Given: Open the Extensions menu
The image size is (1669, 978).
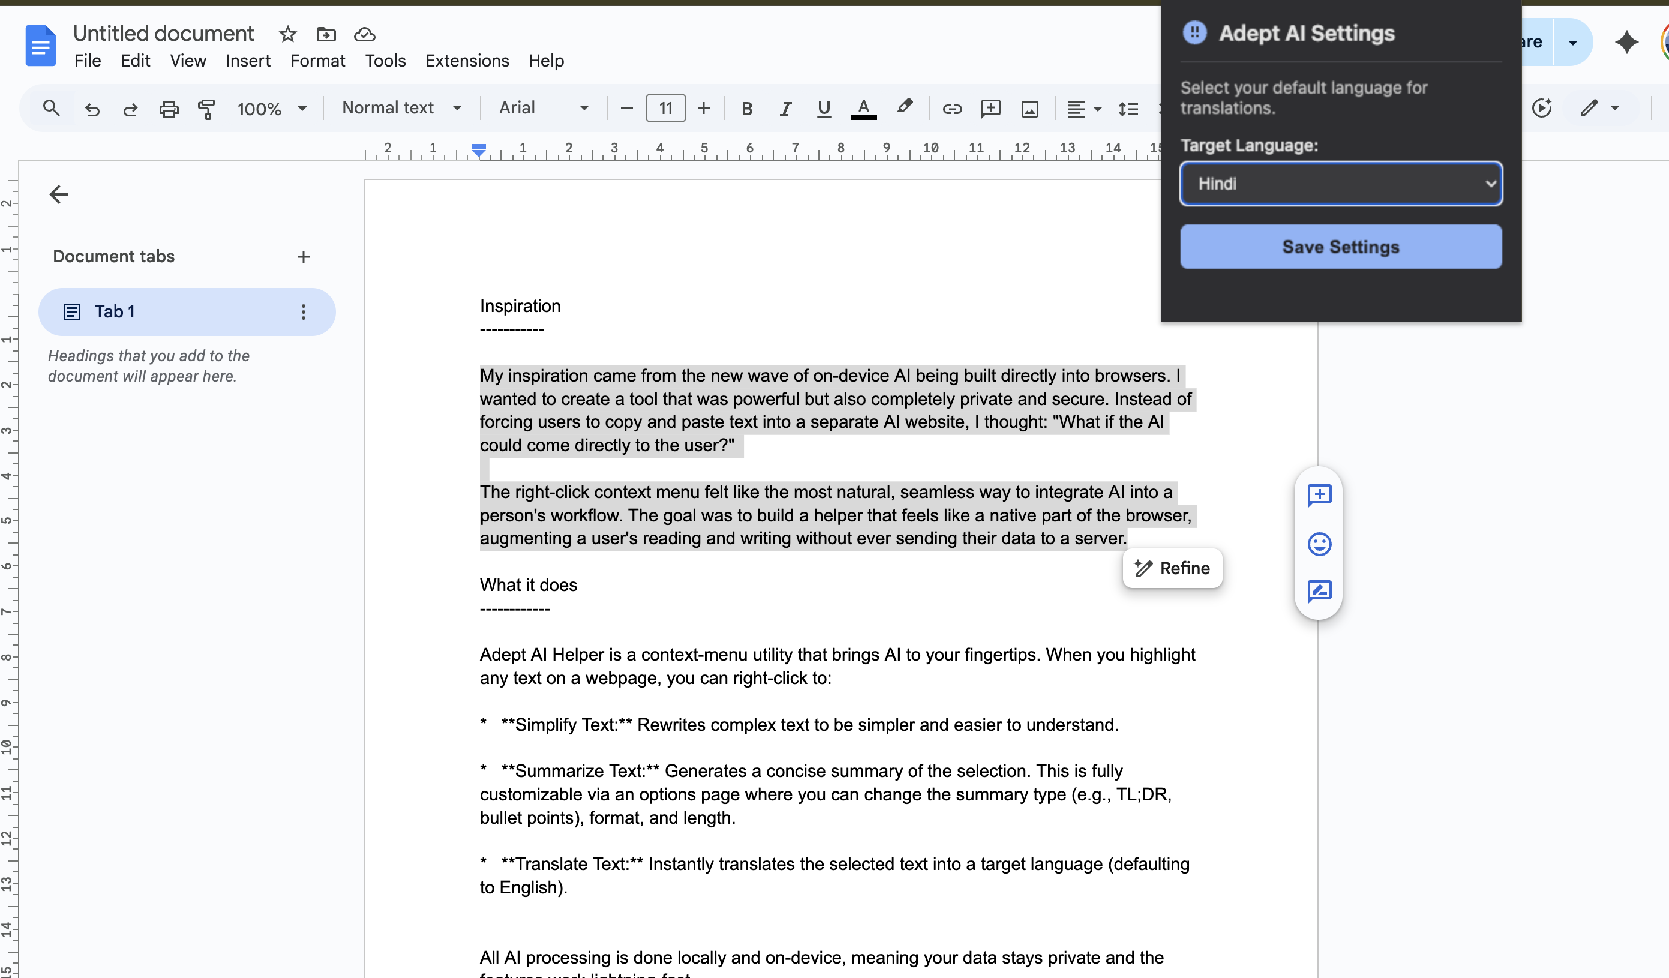Looking at the screenshot, I should point(467,61).
